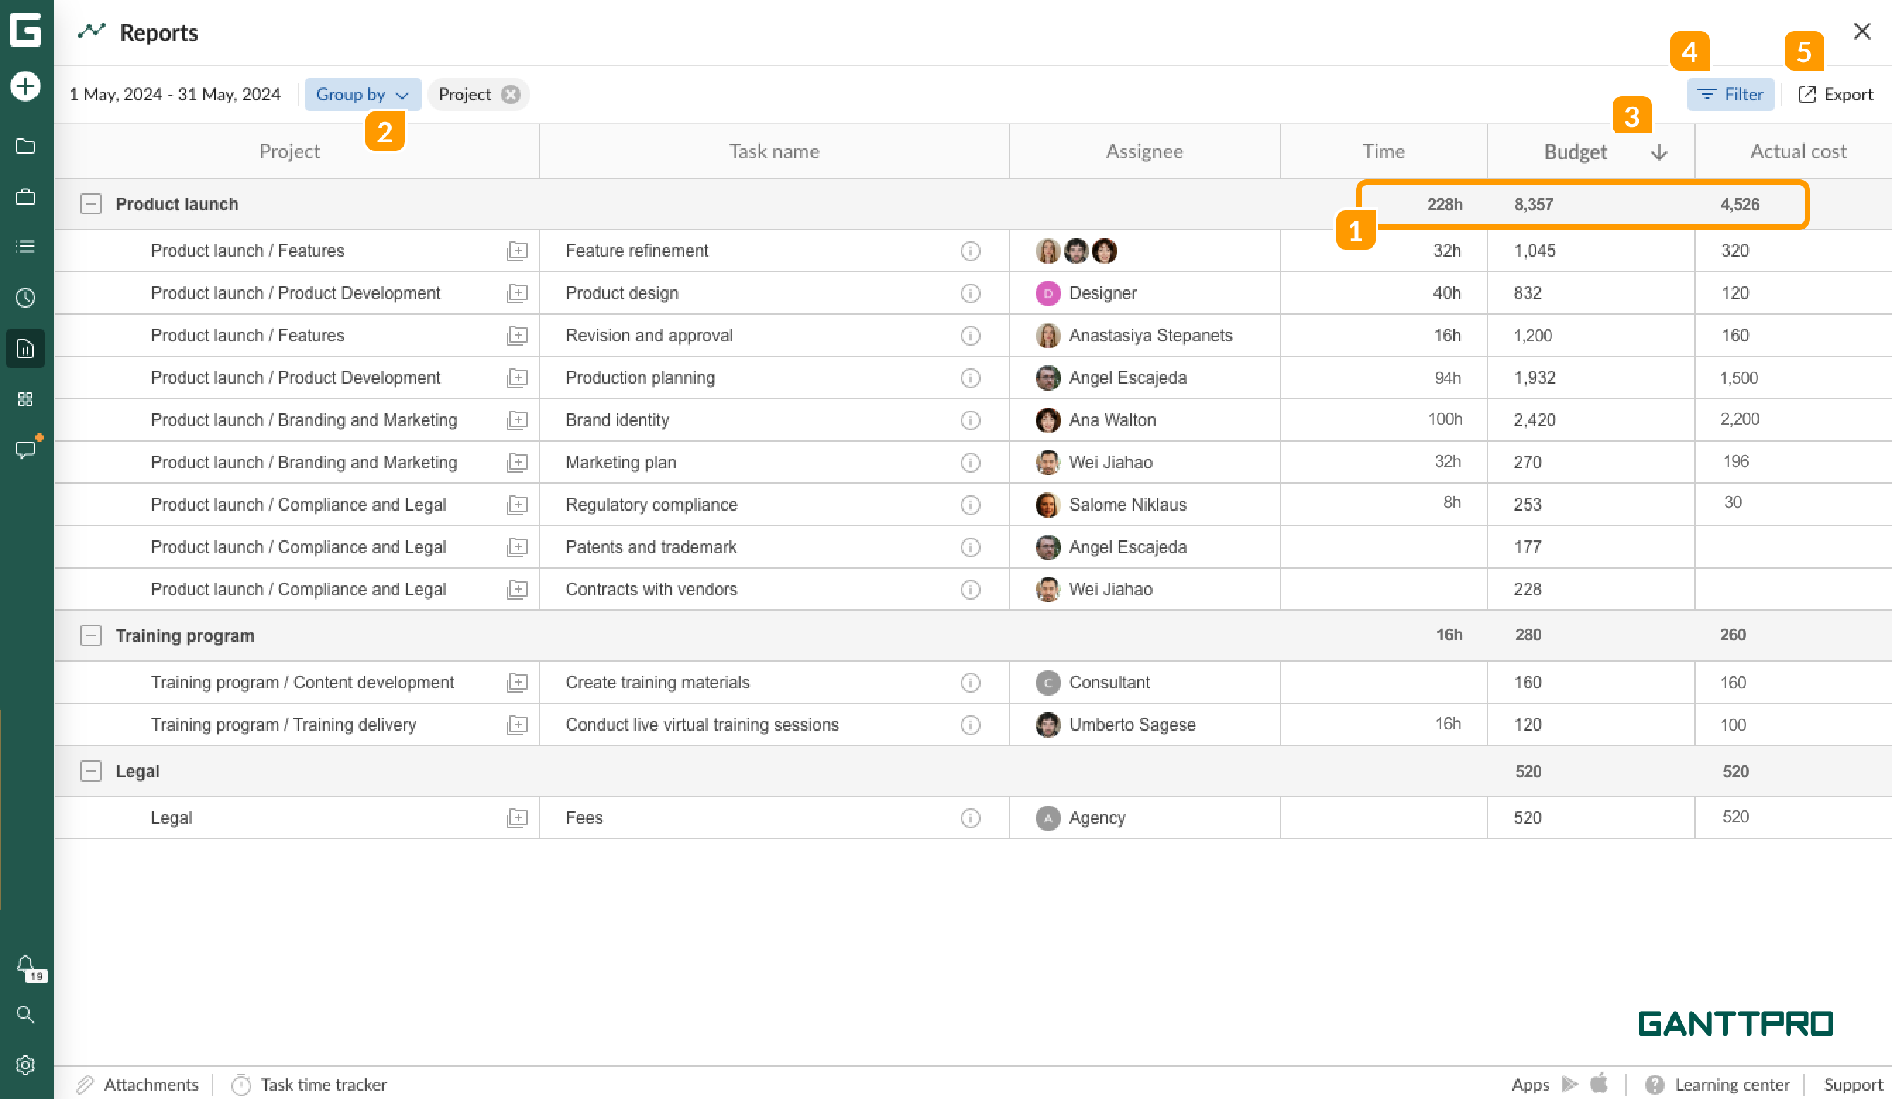Click the Filter button
1892x1099 pixels.
tap(1730, 95)
